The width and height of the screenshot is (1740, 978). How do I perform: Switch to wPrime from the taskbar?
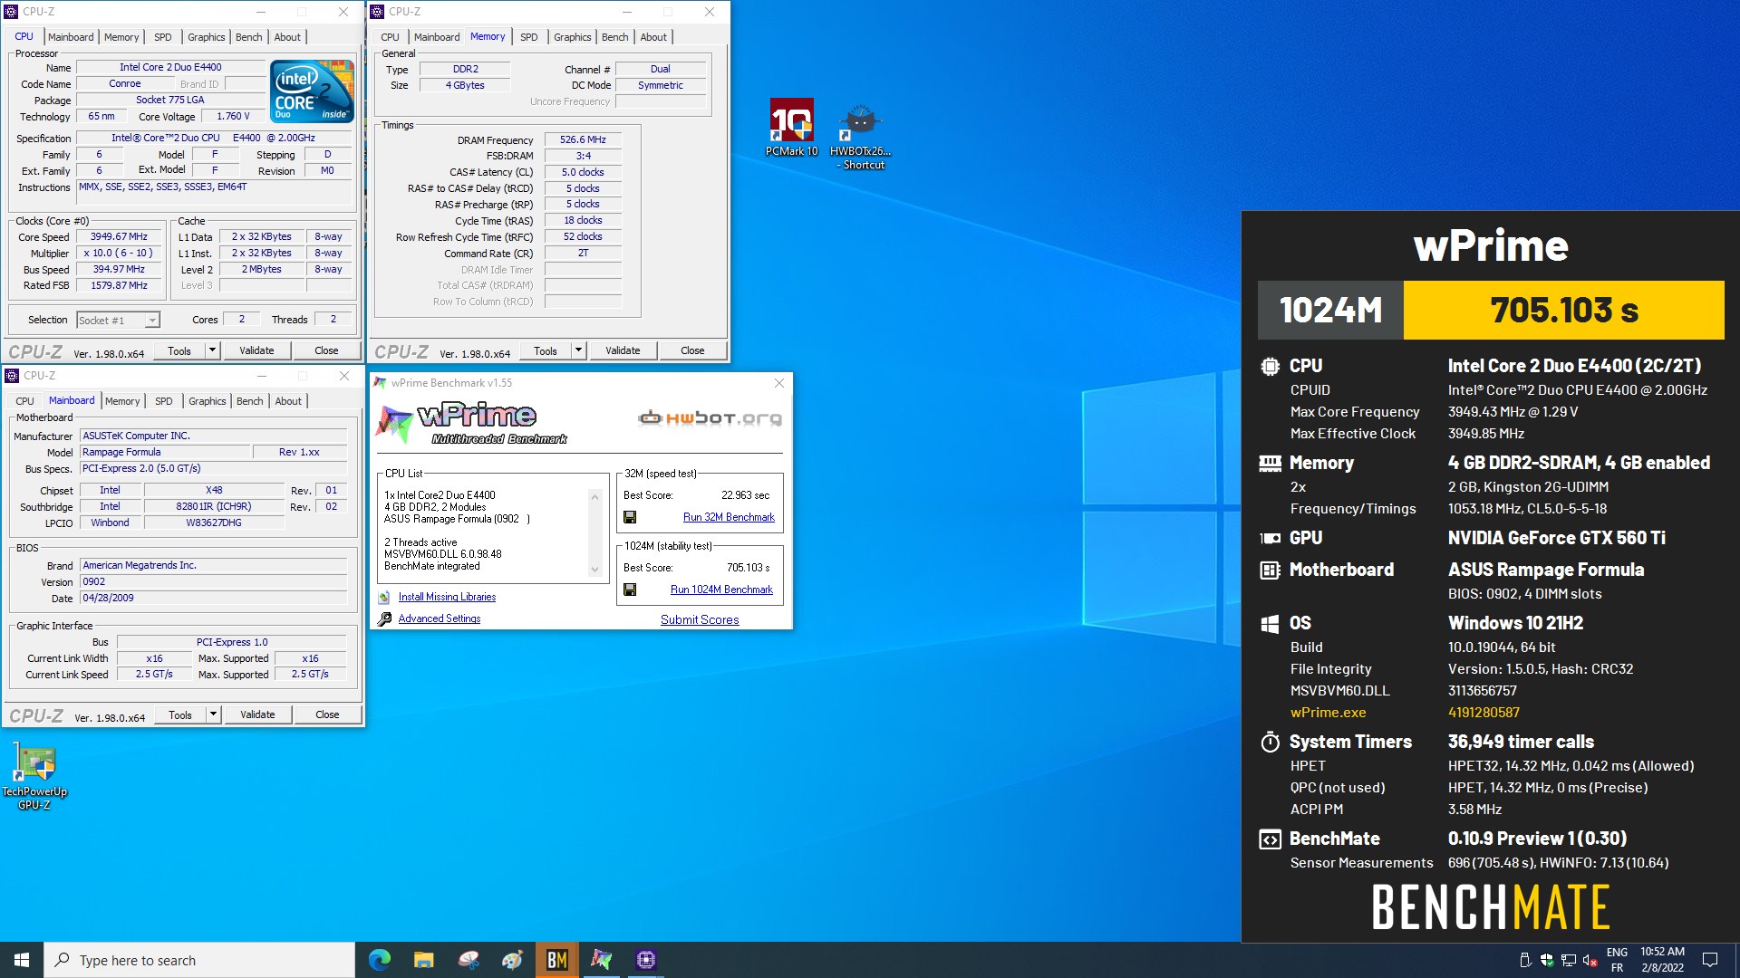pos(601,960)
